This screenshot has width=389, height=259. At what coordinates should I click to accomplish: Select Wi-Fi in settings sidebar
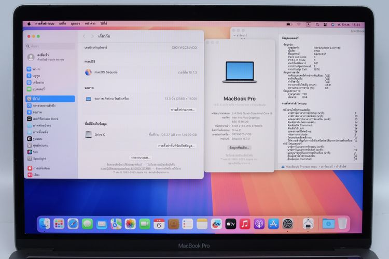[x=50, y=69]
